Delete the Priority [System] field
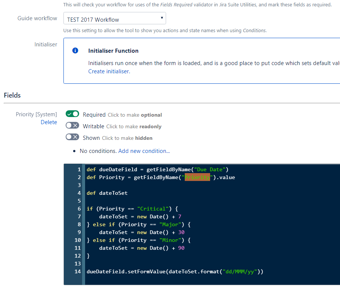 pyautogui.click(x=49, y=122)
